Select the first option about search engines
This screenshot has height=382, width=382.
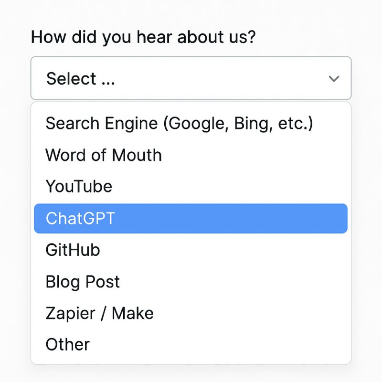(x=179, y=124)
